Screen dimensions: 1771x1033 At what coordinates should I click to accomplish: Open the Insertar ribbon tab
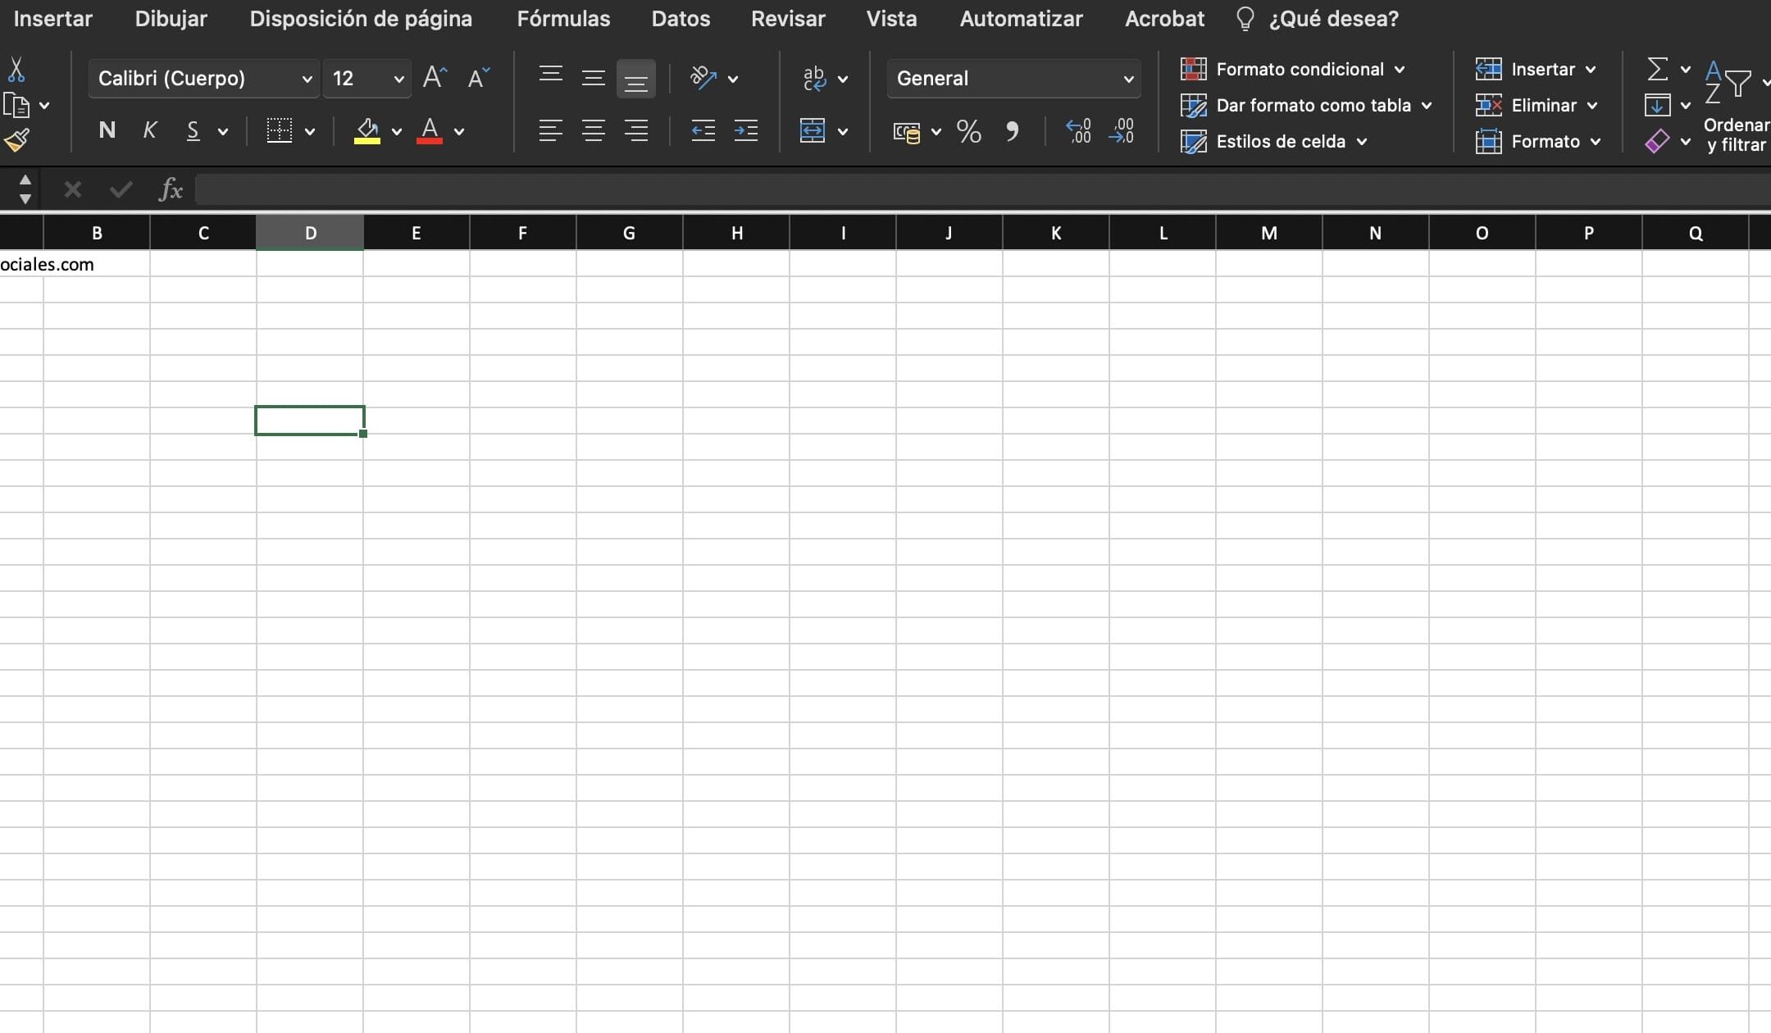(x=53, y=19)
